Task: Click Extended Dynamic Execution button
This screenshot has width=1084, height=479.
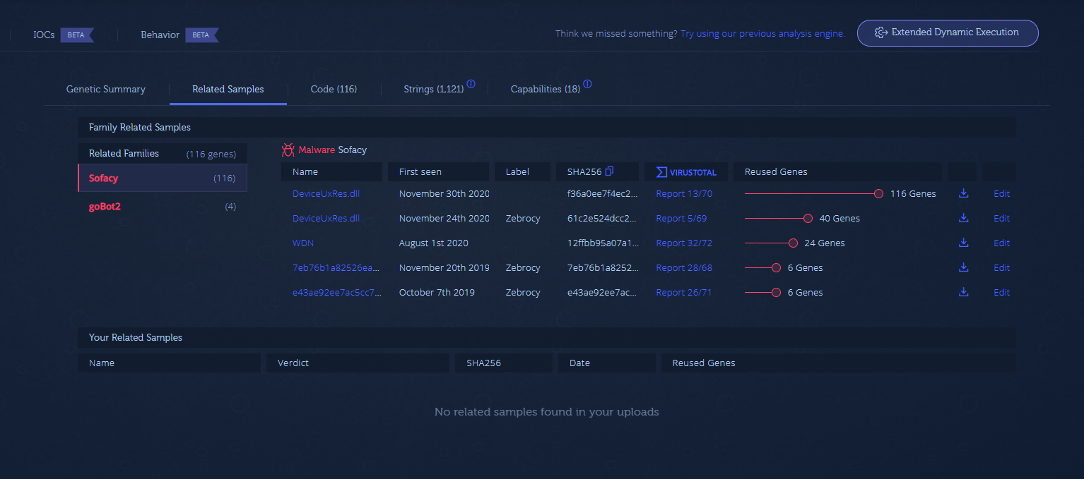Action: click(x=947, y=32)
